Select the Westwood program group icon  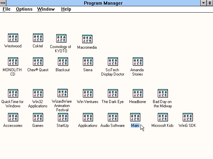[x=13, y=38]
